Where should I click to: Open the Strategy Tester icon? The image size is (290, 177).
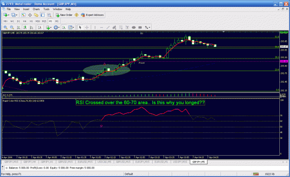pos(49,15)
